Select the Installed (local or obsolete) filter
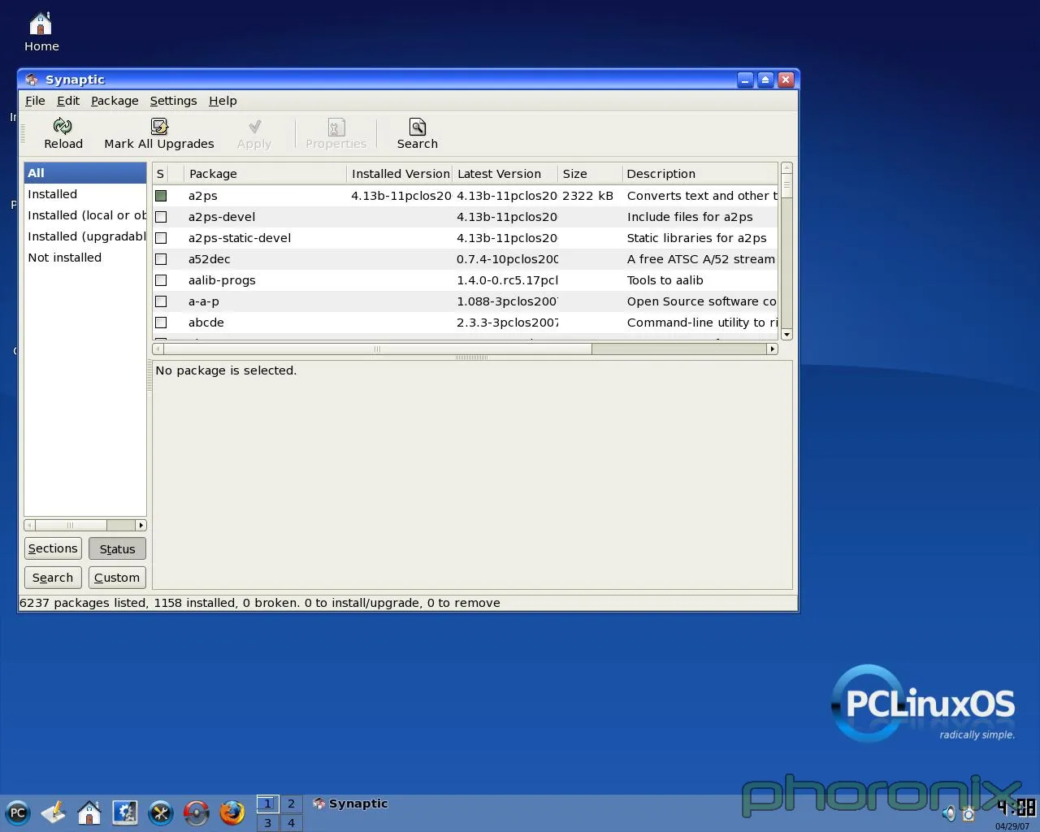1040x832 pixels. [x=85, y=215]
